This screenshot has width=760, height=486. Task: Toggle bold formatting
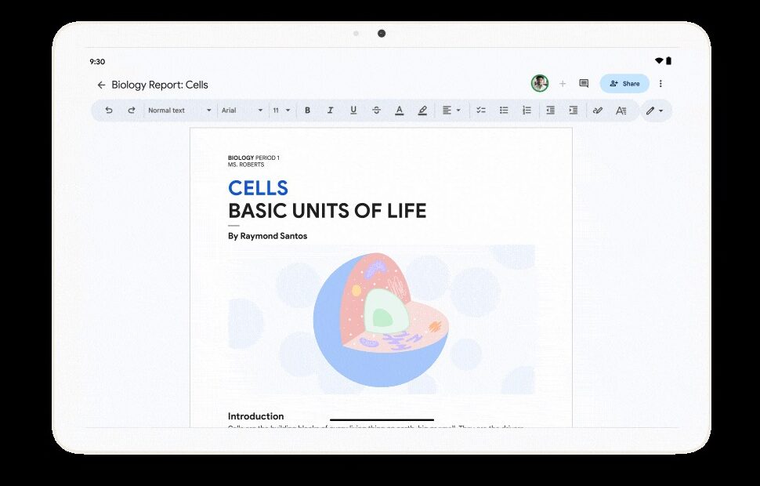coord(307,111)
